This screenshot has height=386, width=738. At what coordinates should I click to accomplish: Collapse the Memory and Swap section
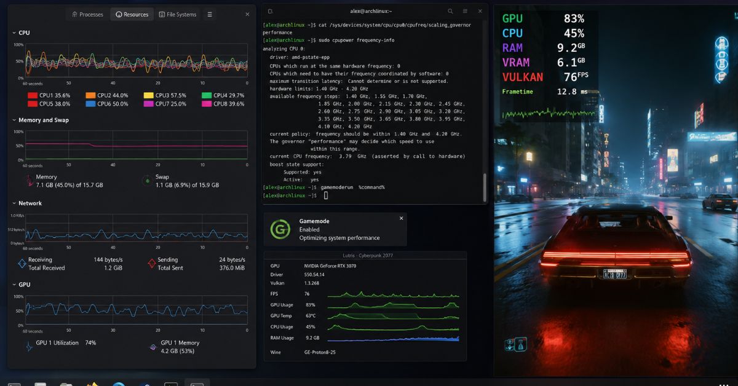click(14, 120)
